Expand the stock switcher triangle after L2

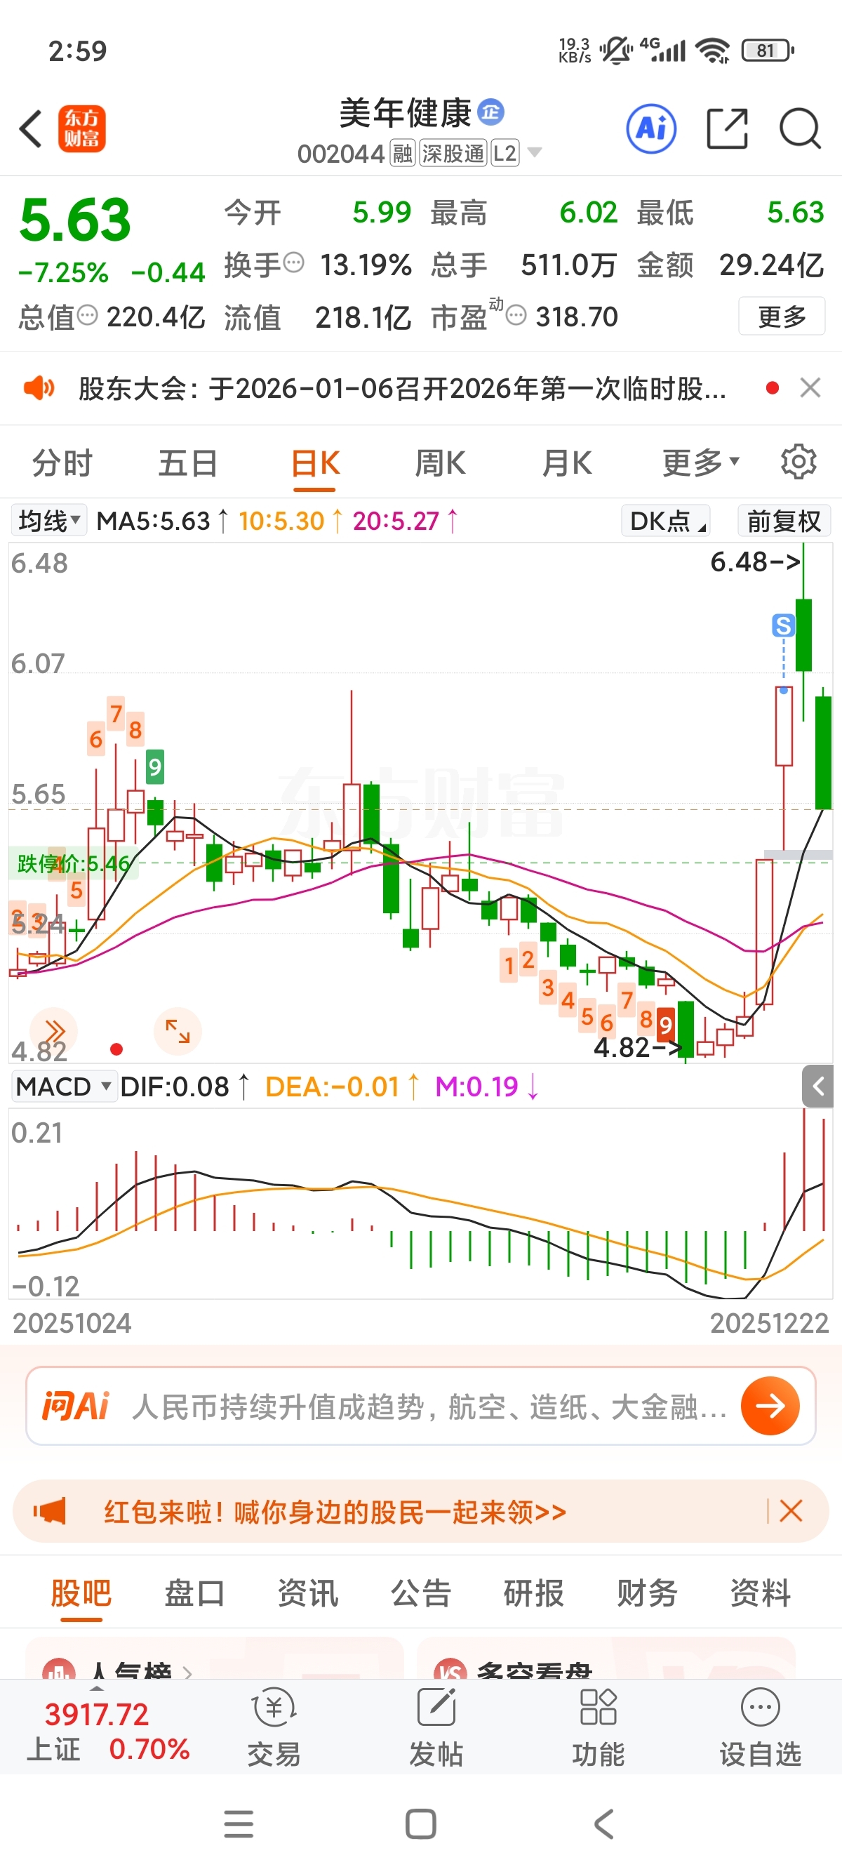point(535,152)
